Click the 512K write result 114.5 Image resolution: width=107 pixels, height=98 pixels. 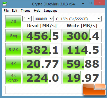coord(82,50)
